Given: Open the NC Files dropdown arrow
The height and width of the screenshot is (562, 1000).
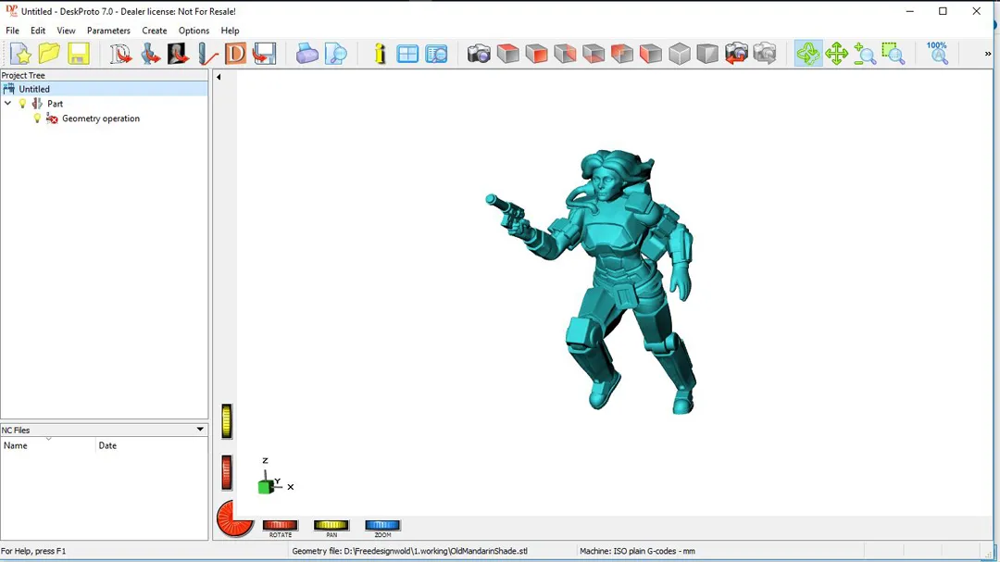Looking at the screenshot, I should point(200,430).
